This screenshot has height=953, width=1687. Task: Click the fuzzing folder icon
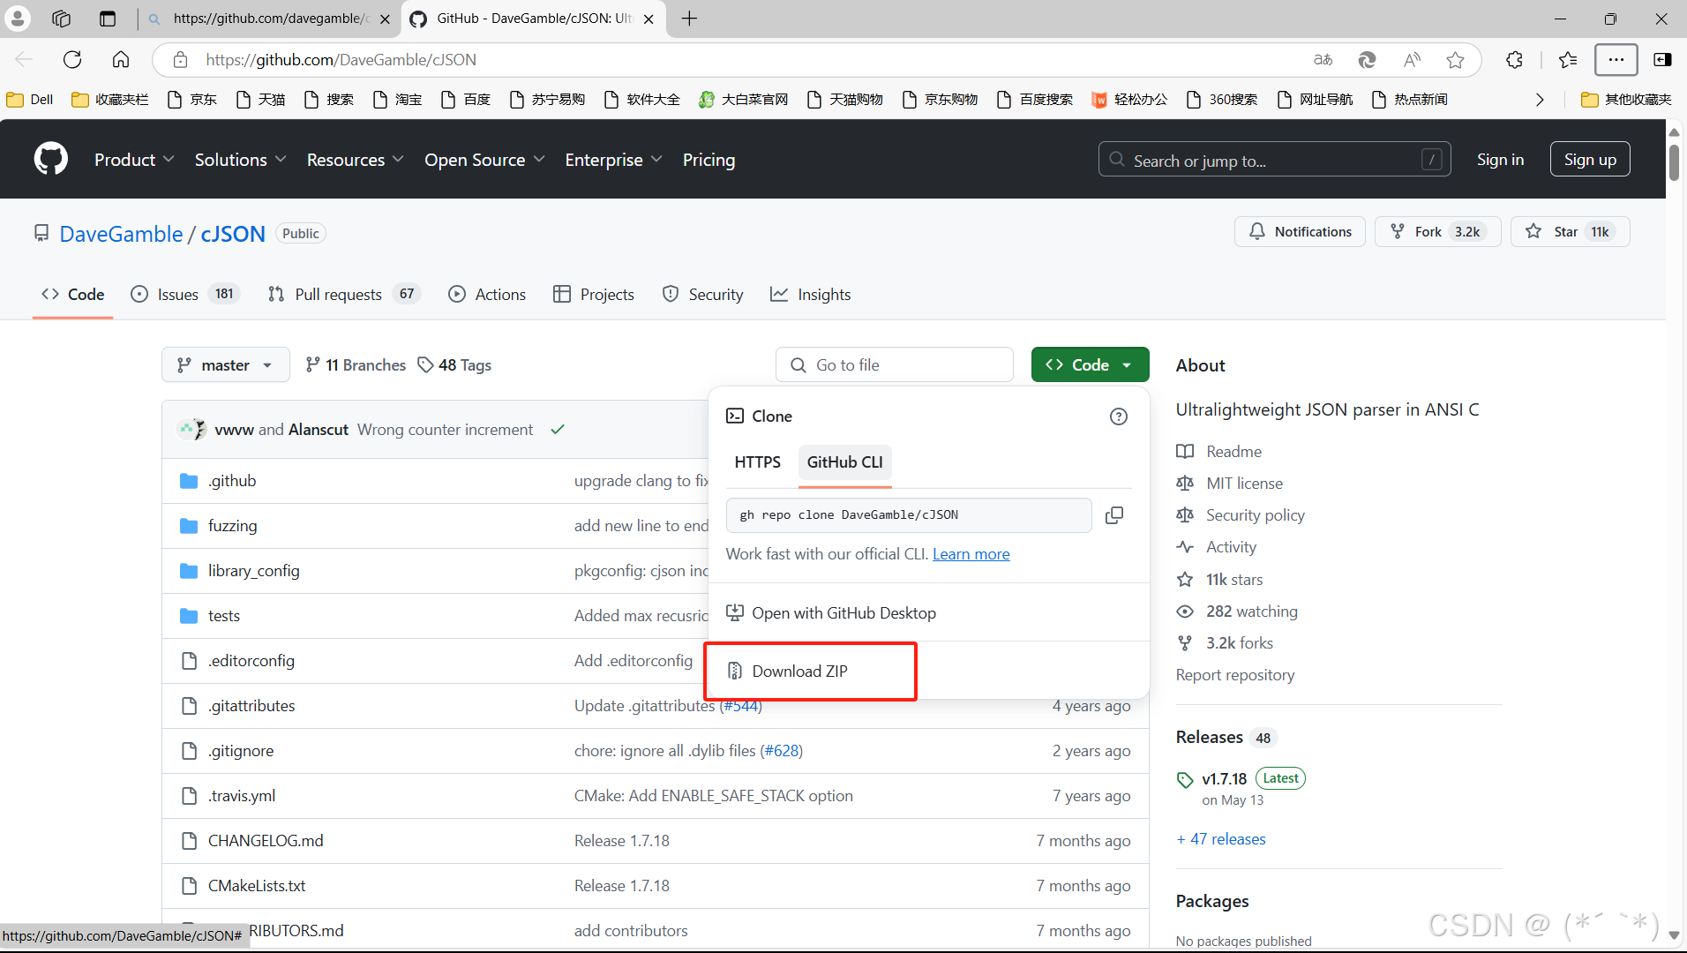click(188, 526)
